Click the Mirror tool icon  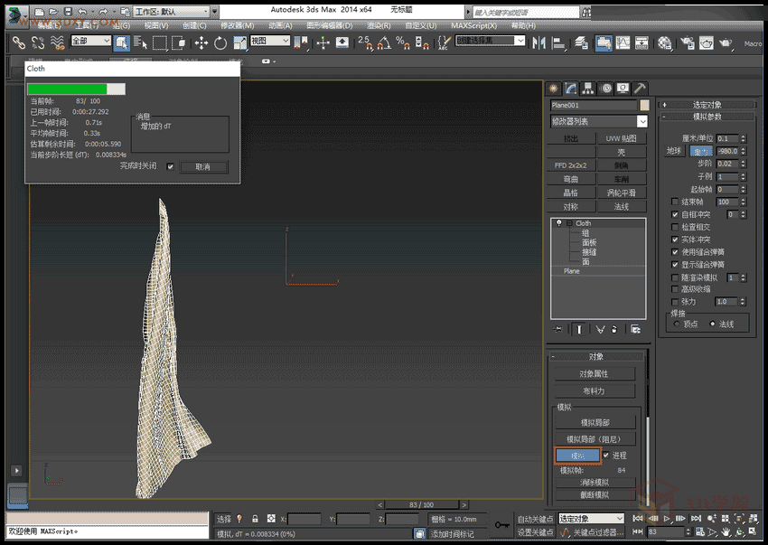(540, 42)
